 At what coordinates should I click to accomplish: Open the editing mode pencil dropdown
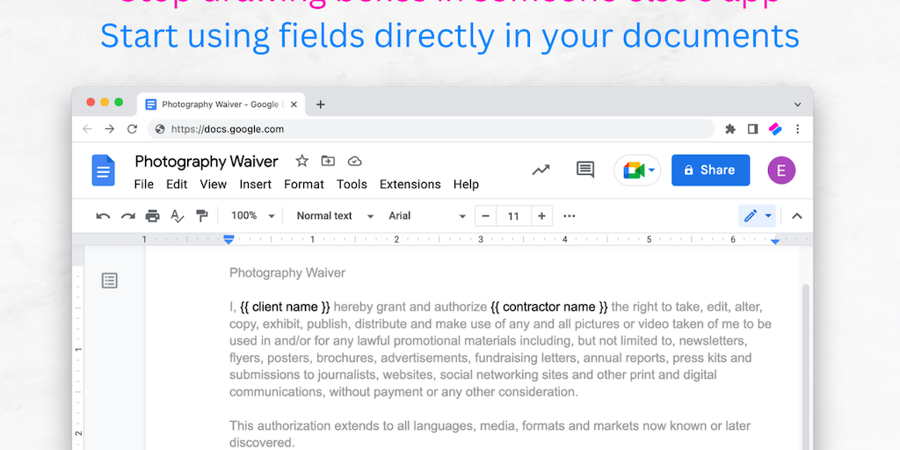point(757,216)
